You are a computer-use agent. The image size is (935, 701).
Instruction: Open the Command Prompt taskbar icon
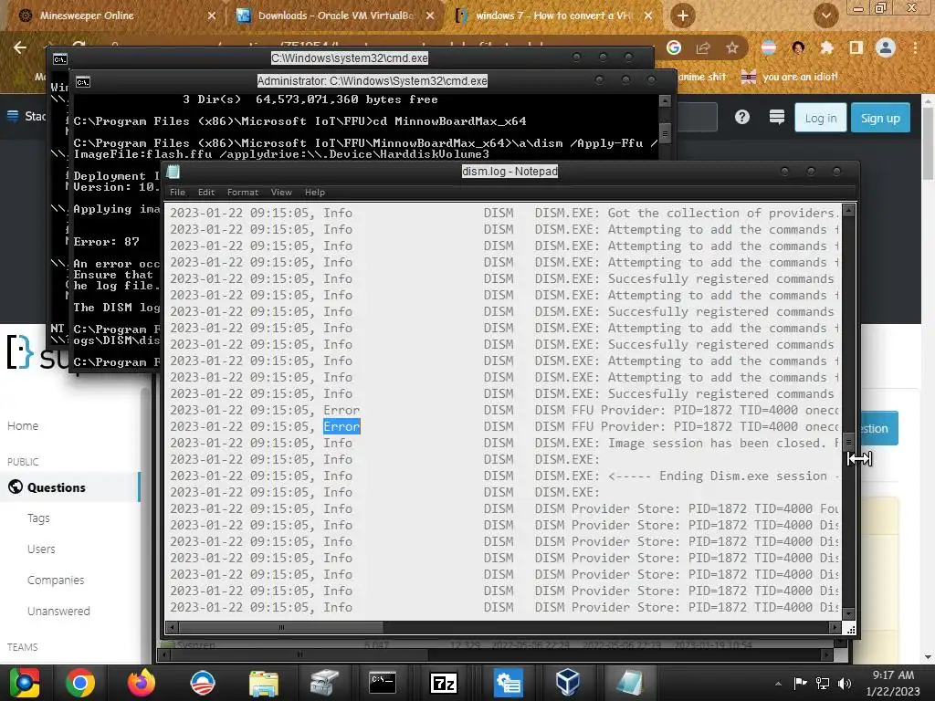coord(383,683)
